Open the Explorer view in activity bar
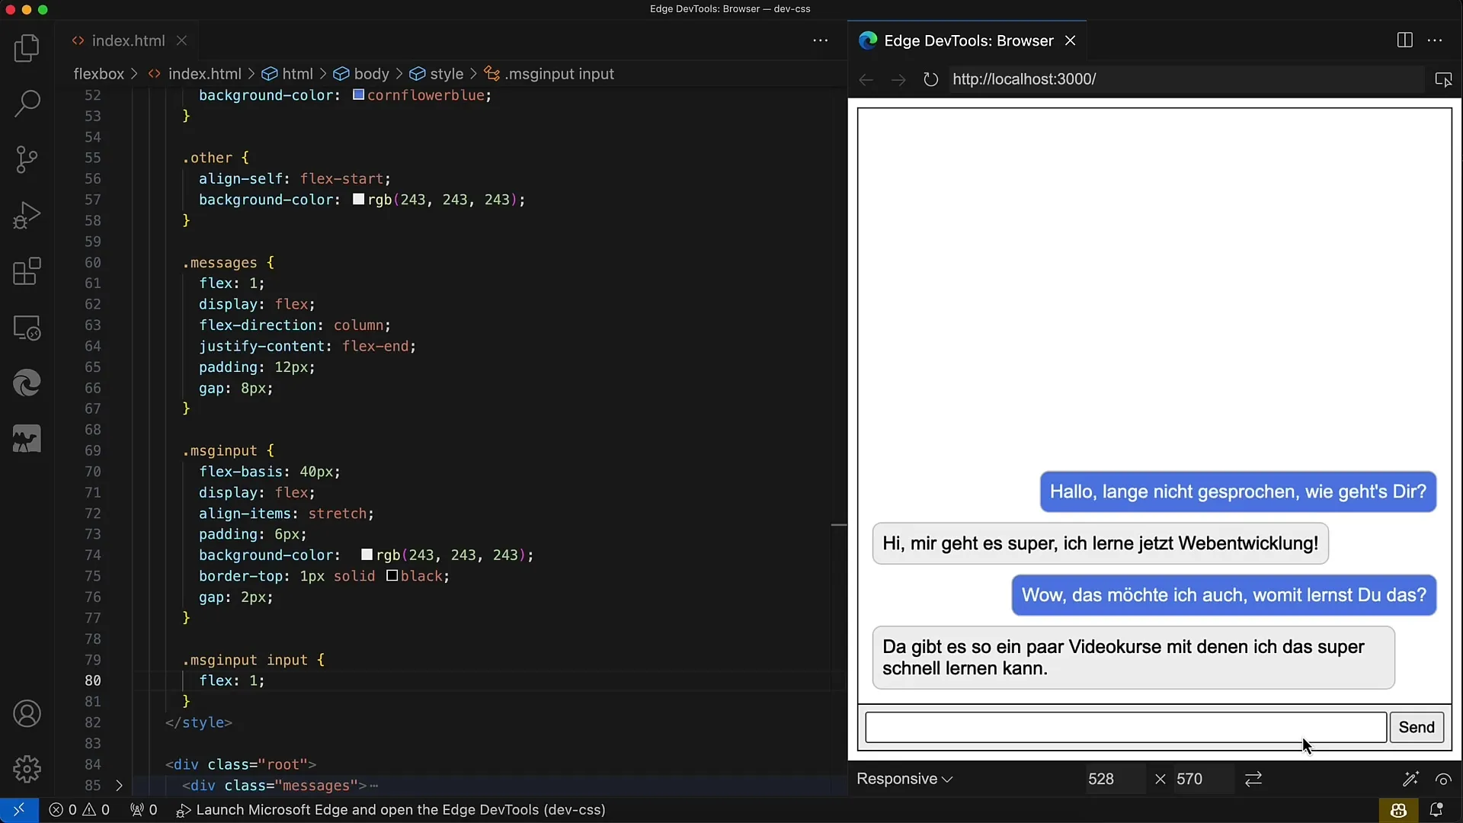Image resolution: width=1463 pixels, height=823 pixels. [x=27, y=48]
